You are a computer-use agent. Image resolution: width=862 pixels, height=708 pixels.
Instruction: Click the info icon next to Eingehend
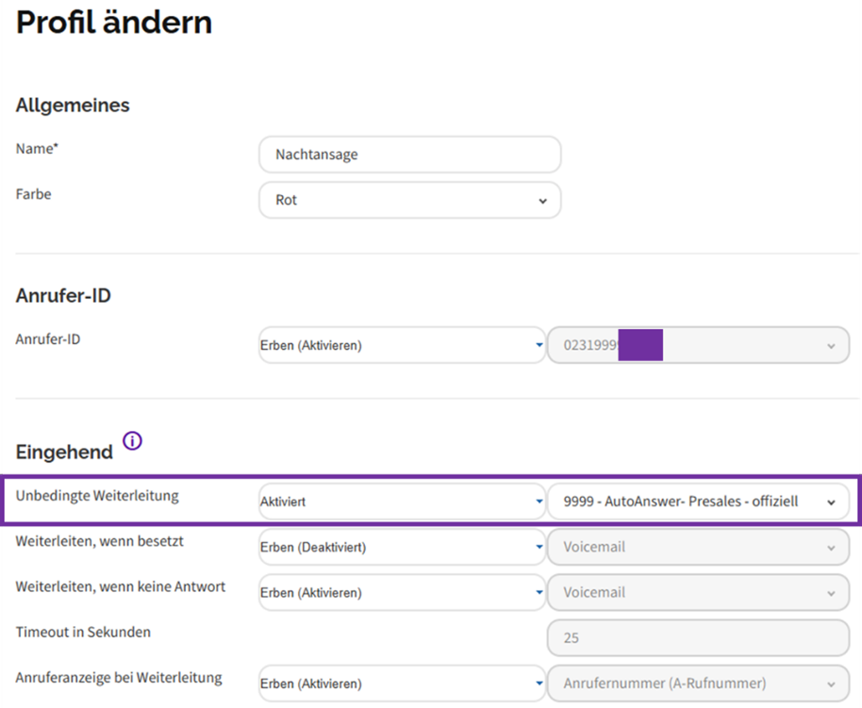132,441
